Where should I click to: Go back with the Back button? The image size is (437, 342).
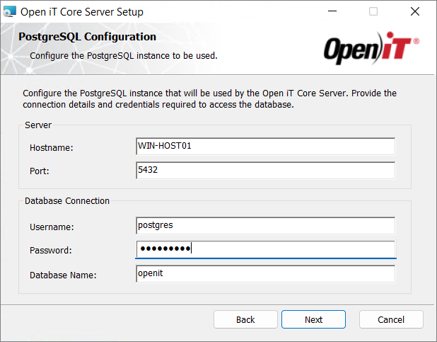[x=245, y=319]
